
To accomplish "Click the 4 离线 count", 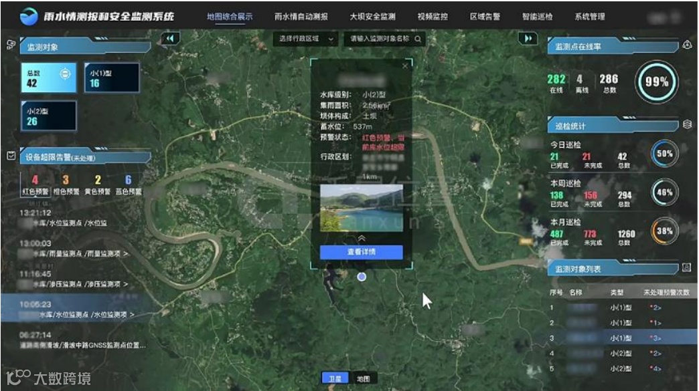I will click(x=581, y=83).
